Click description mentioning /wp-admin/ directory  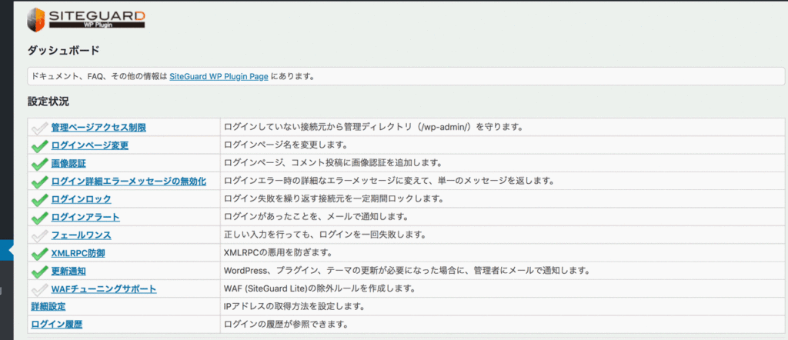click(x=374, y=127)
